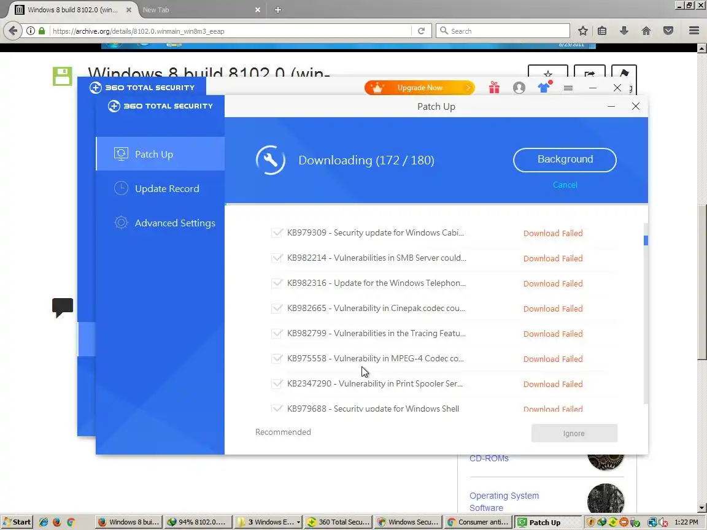Toggle checkbox for KB979688 update
Viewport: 707px width, 530px height.
(277, 409)
